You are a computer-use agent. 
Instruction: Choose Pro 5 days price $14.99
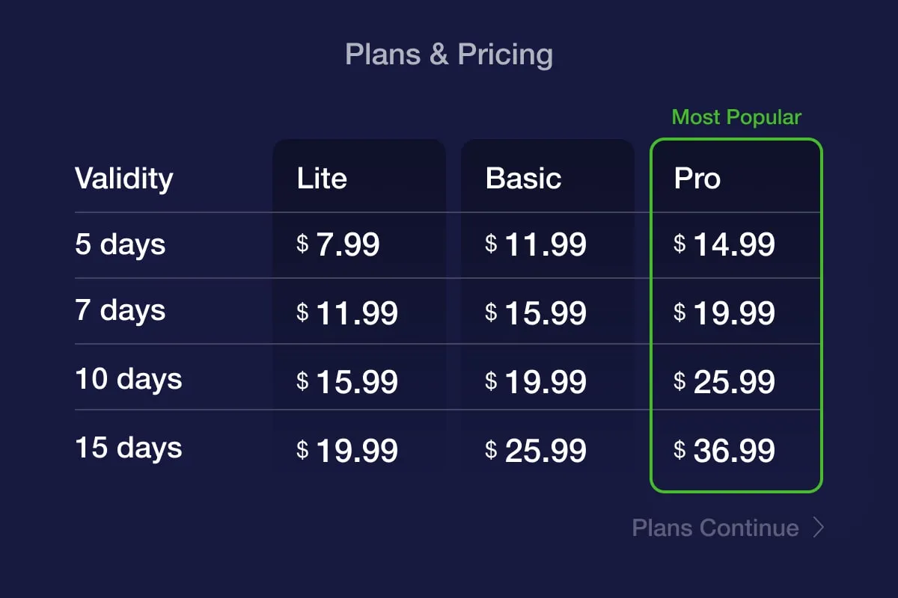[x=724, y=244]
